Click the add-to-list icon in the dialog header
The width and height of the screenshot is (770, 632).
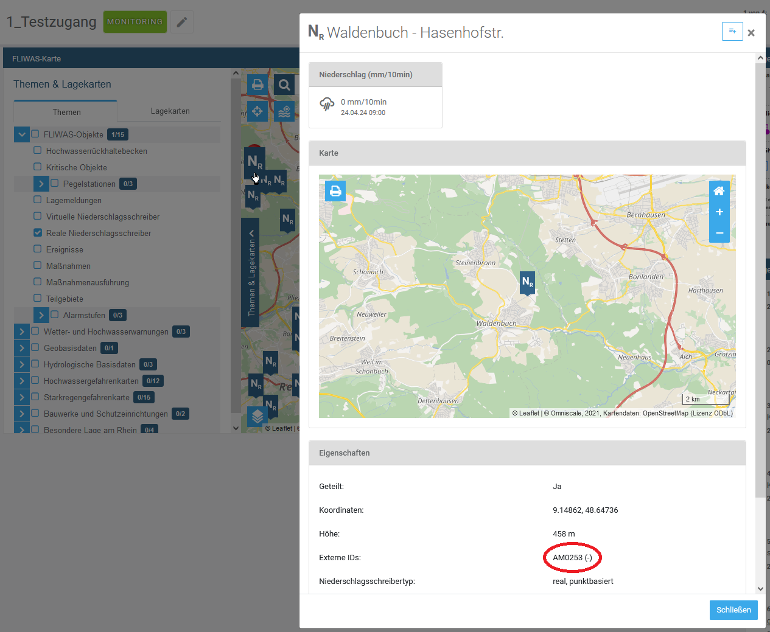click(x=732, y=32)
